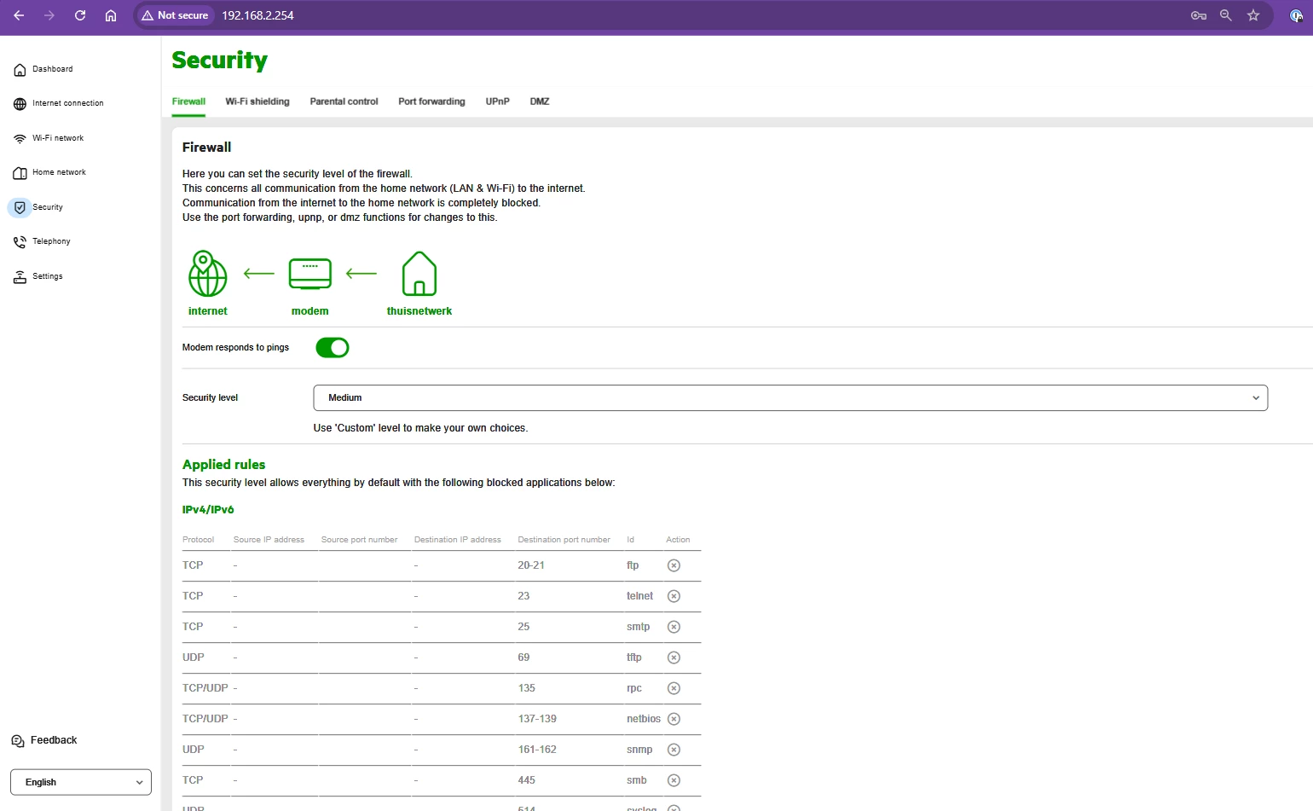The height and width of the screenshot is (811, 1313).
Task: Navigate to Home network page
Action: tap(59, 172)
